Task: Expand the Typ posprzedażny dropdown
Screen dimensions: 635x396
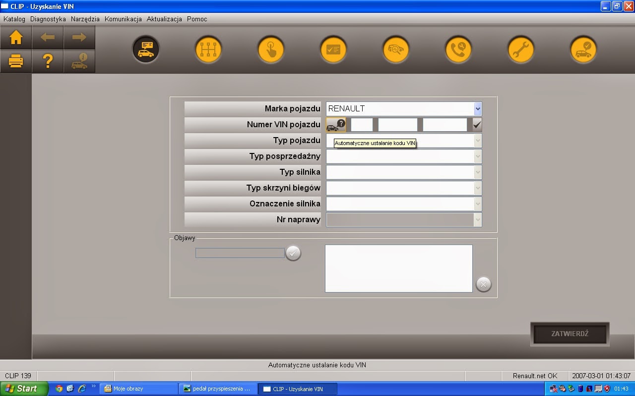Action: tap(478, 156)
